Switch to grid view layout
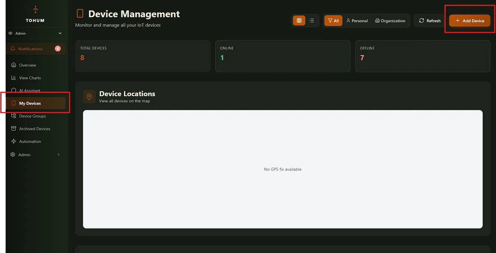 click(x=299, y=20)
